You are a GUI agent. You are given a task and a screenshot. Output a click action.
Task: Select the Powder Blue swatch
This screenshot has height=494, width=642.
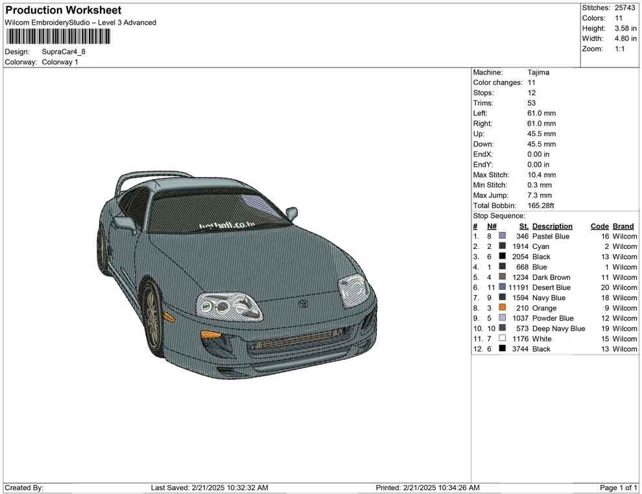tap(503, 318)
